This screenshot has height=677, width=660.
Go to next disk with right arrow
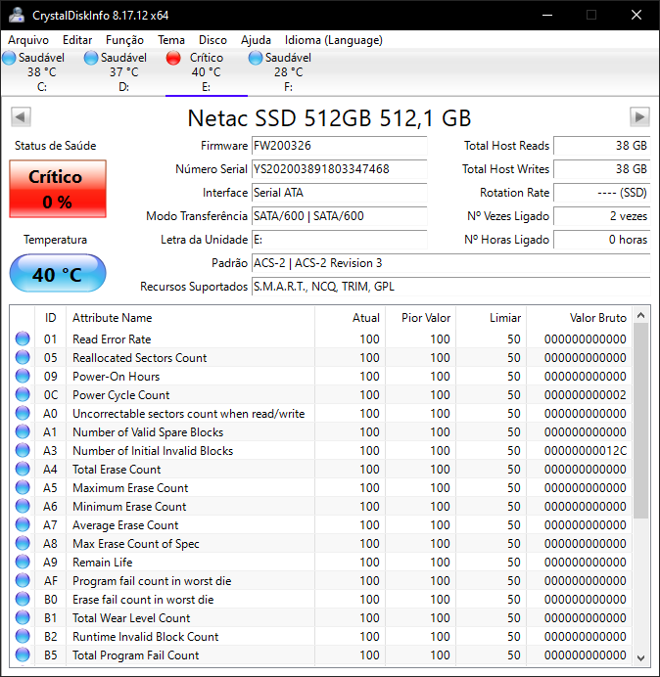coord(639,117)
